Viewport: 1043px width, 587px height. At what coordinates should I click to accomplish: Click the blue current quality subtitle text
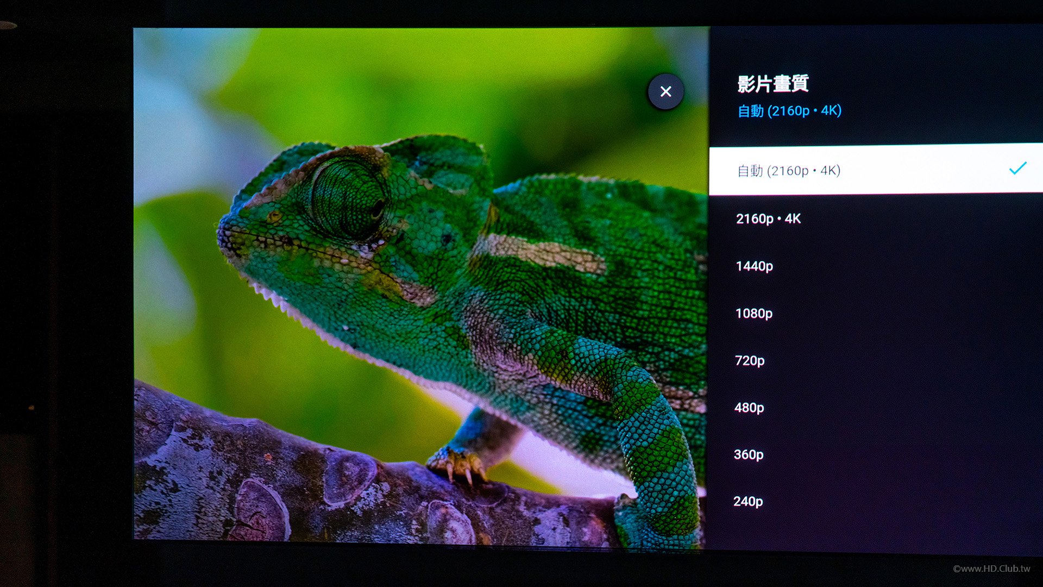[789, 111]
